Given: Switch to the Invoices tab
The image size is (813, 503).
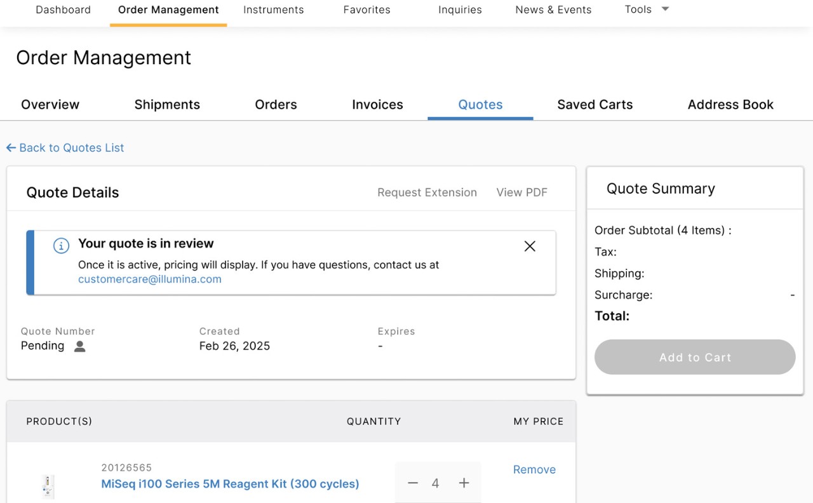Looking at the screenshot, I should point(377,104).
